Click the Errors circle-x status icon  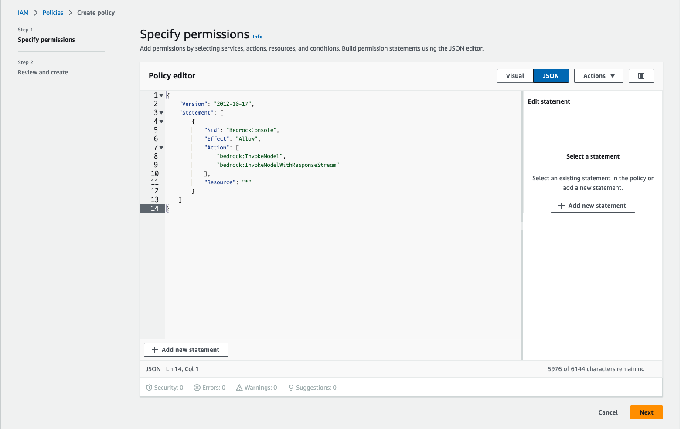(197, 388)
